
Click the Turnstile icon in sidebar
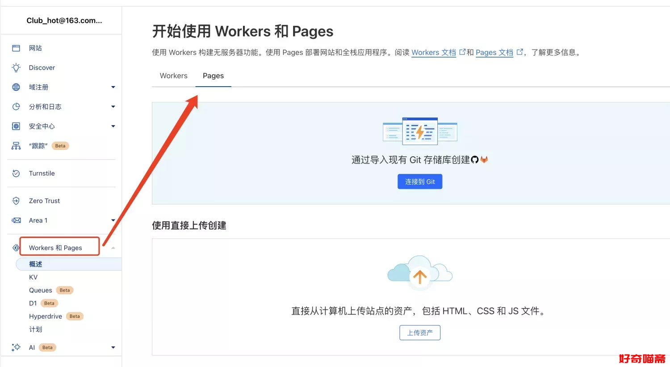[x=16, y=173]
